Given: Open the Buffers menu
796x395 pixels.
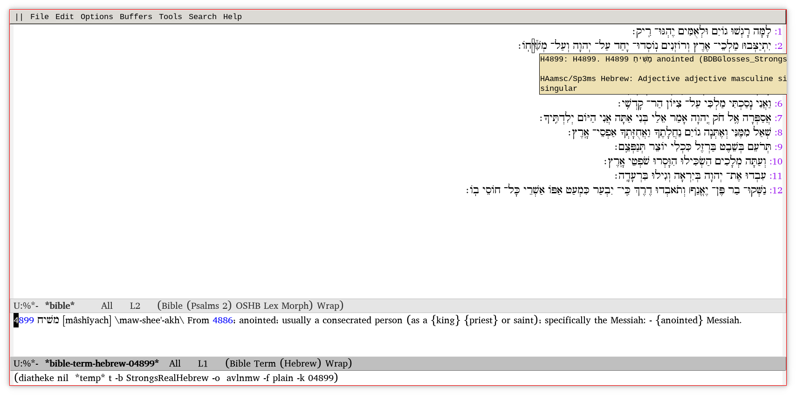Looking at the screenshot, I should click(136, 17).
